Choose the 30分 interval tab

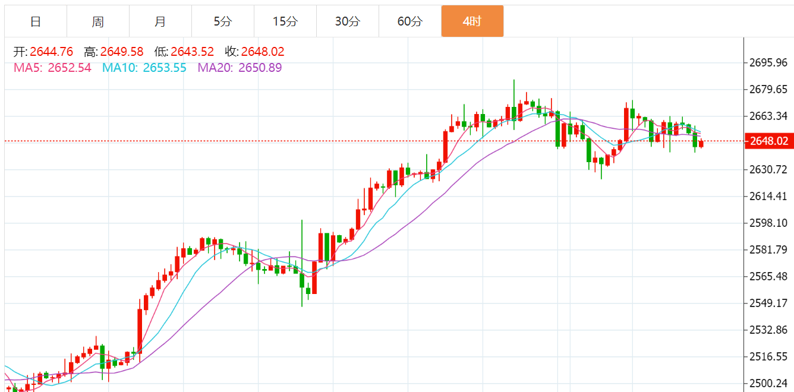pos(348,21)
